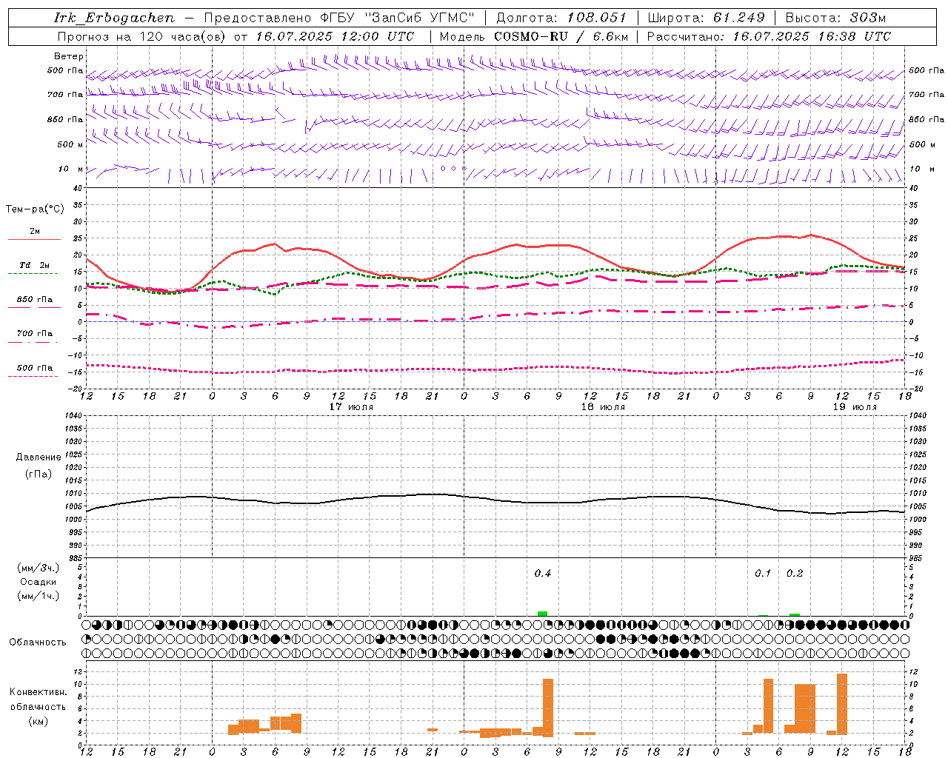Click the precipitation value 0.2

[795, 573]
